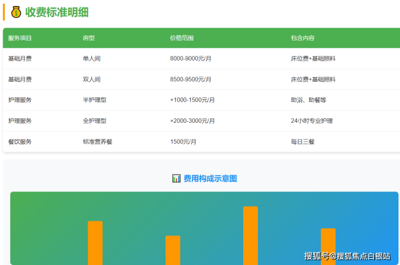Select the 房型 column header
The height and width of the screenshot is (265, 400).
[89, 38]
